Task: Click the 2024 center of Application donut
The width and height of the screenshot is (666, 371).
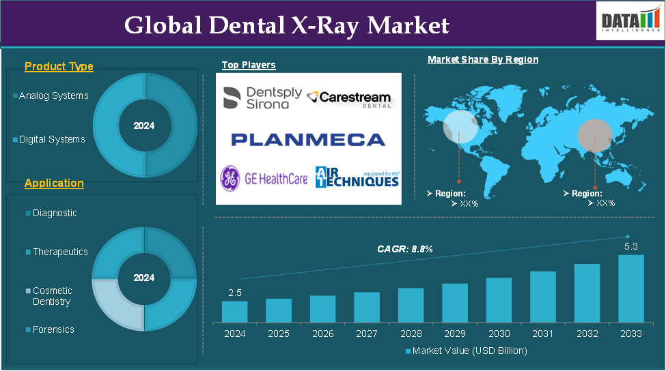Action: [x=144, y=278]
